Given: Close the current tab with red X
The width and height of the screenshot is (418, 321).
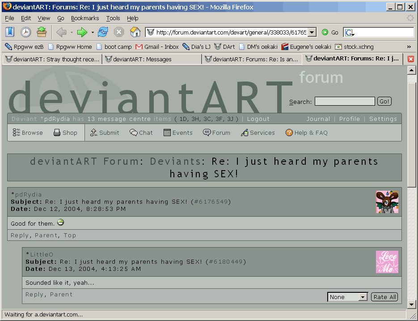Looking at the screenshot, I should (x=411, y=59).
